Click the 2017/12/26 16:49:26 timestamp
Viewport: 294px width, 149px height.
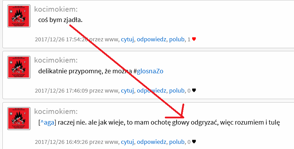point(61,141)
